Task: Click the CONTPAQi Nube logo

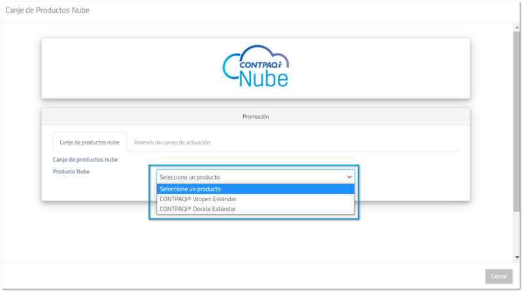Action: [256, 67]
